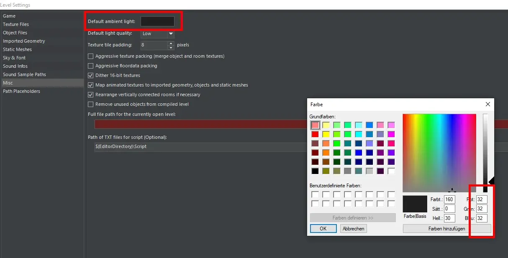
Task: Select Sky & Font in the sidebar
Action: click(14, 58)
